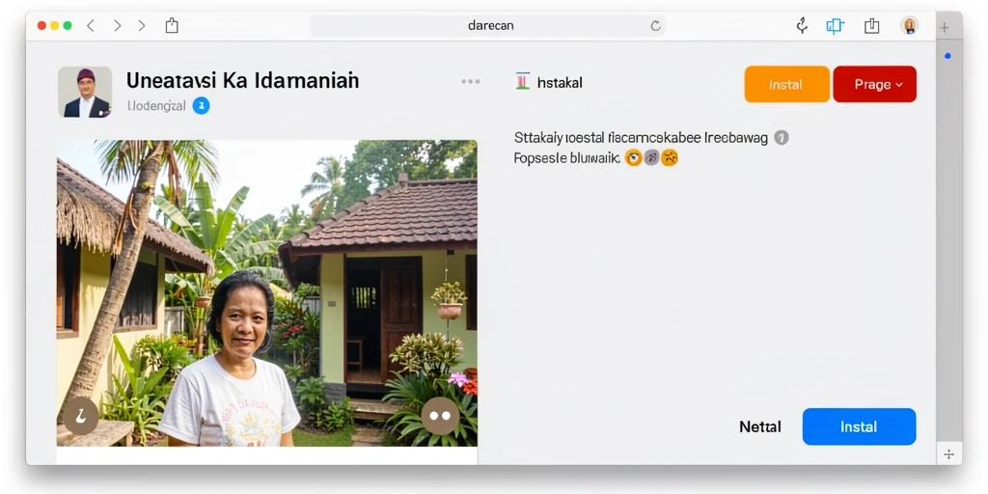This screenshot has height=494, width=988.
Task: Click the blue Instal button
Action: 859,426
